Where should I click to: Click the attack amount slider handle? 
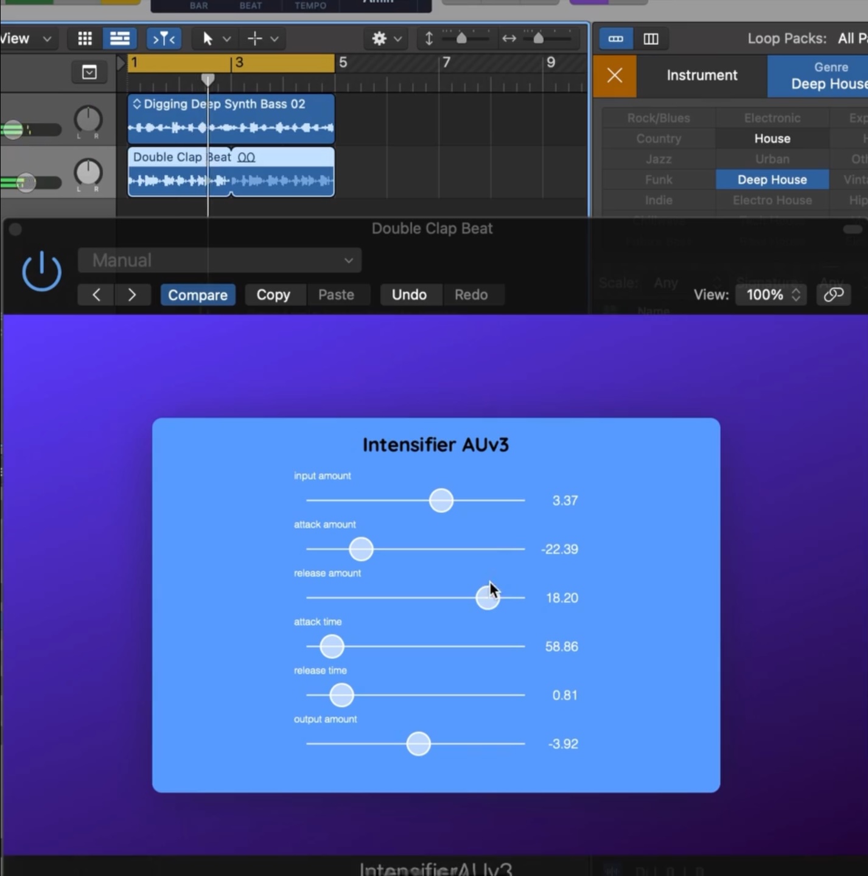(361, 549)
